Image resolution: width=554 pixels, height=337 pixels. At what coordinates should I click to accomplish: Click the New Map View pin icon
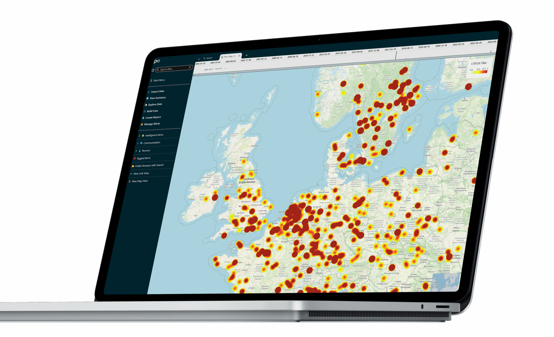[x=130, y=181]
